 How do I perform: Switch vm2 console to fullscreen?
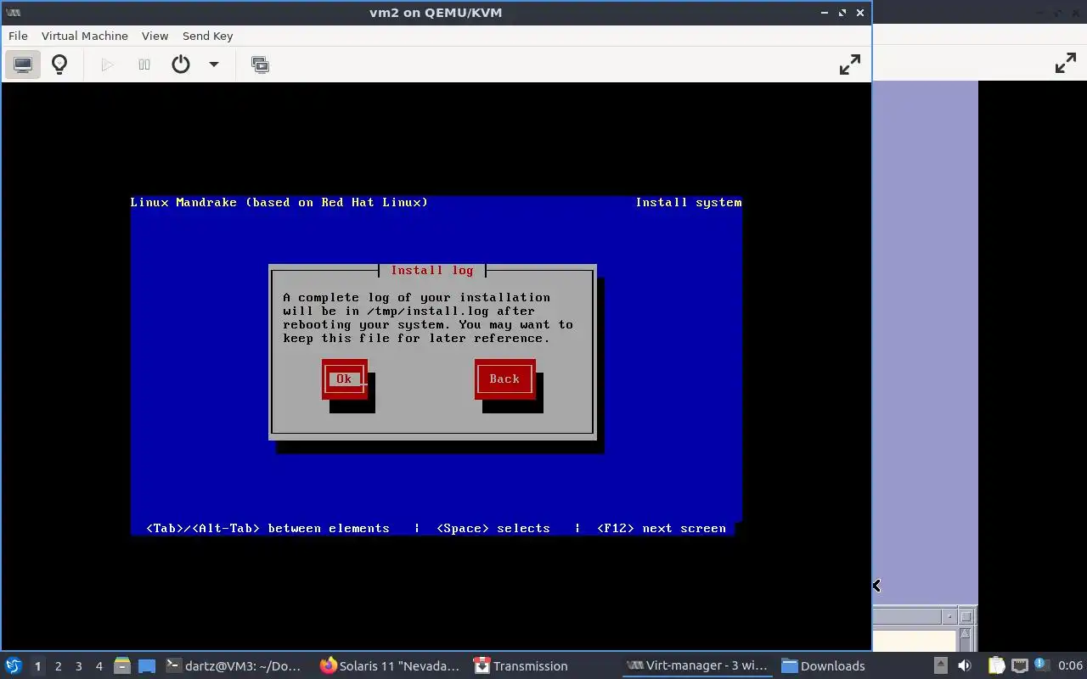(849, 65)
